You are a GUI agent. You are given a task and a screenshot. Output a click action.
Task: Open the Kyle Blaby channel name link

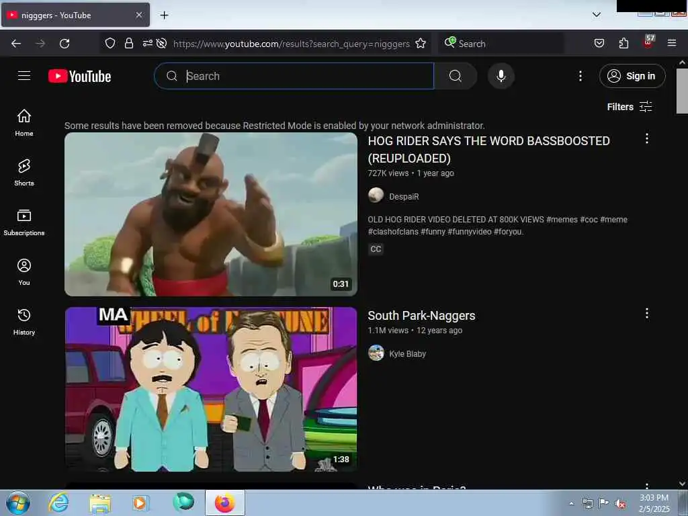coord(408,353)
